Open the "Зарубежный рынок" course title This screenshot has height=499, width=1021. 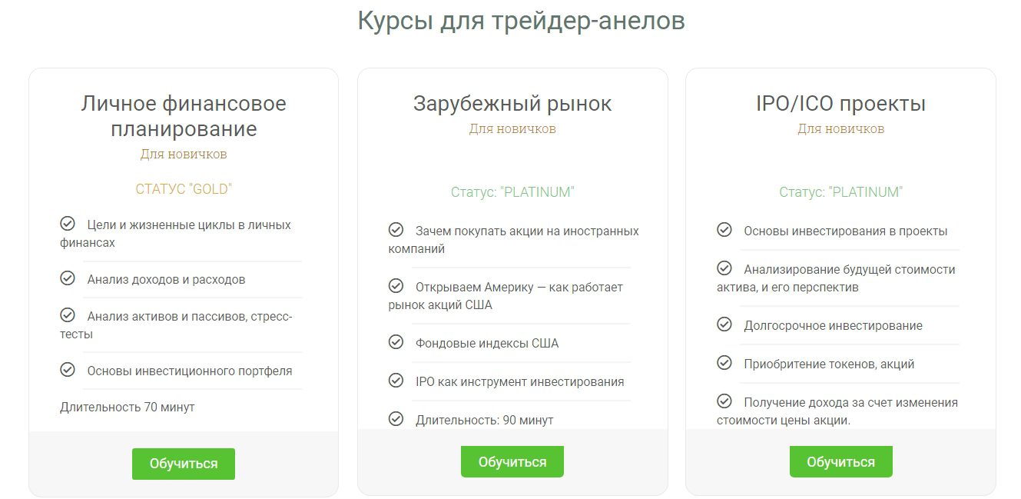pyautogui.click(x=512, y=104)
